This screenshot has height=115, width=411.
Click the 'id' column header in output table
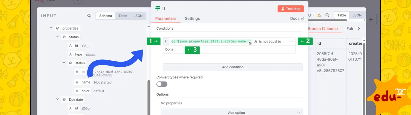point(319,43)
